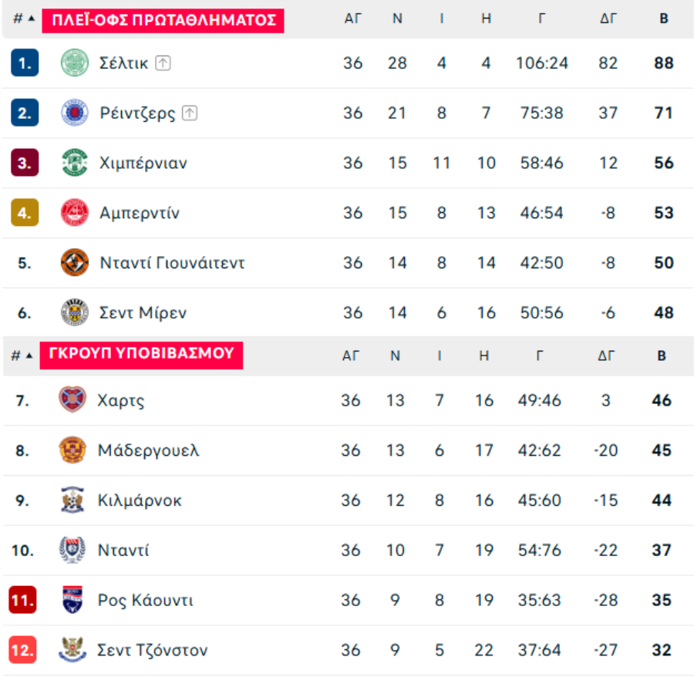Open the Hibernian team logo
Viewport: 694px width, 677px height.
(x=74, y=163)
